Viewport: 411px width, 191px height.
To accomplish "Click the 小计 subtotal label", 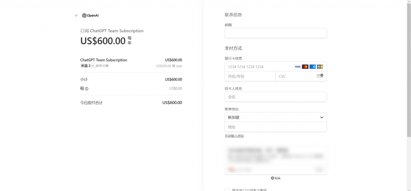I will pyautogui.click(x=84, y=80).
